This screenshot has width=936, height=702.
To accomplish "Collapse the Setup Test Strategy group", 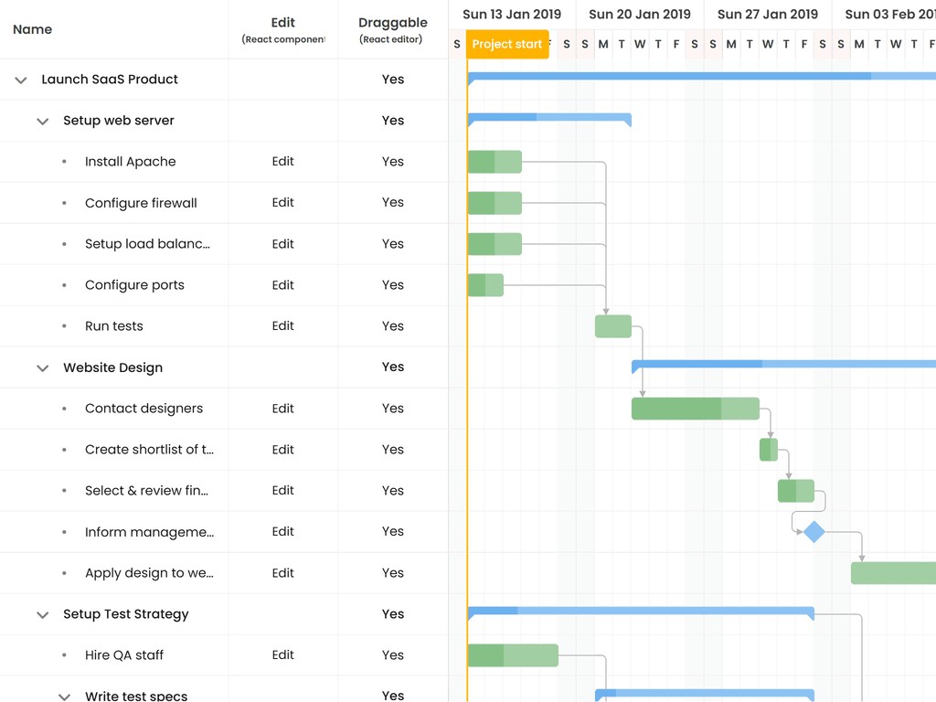I will coord(42,615).
